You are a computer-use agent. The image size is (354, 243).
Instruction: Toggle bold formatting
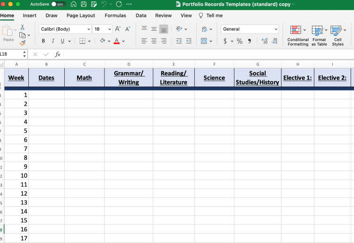43,41
